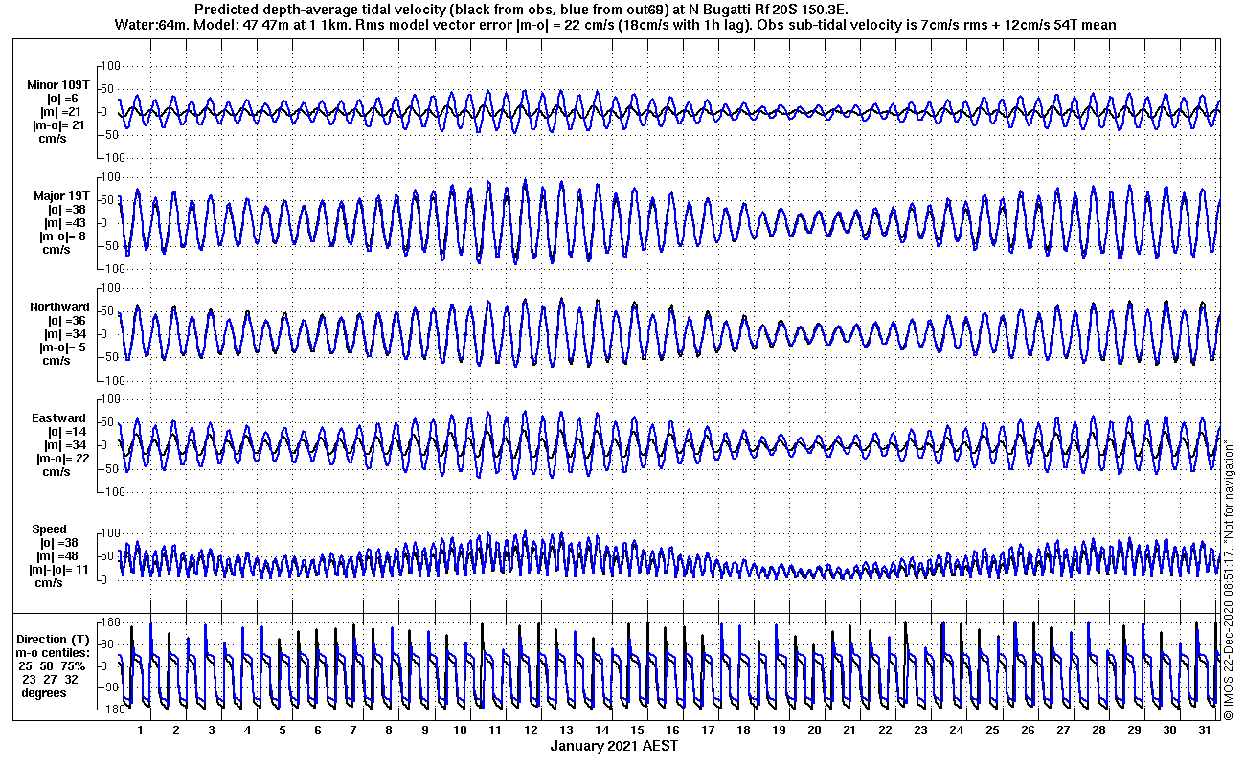
Task: Click the 'Eastward' panel label
Action: (x=58, y=418)
